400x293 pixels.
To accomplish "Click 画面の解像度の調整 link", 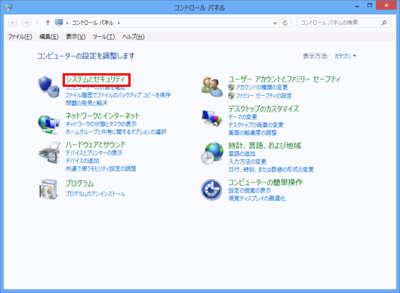I will click(x=253, y=133).
